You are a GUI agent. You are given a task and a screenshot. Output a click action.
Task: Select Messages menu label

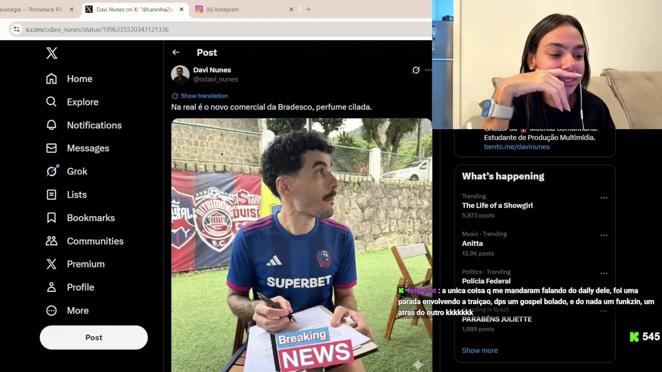pos(88,148)
